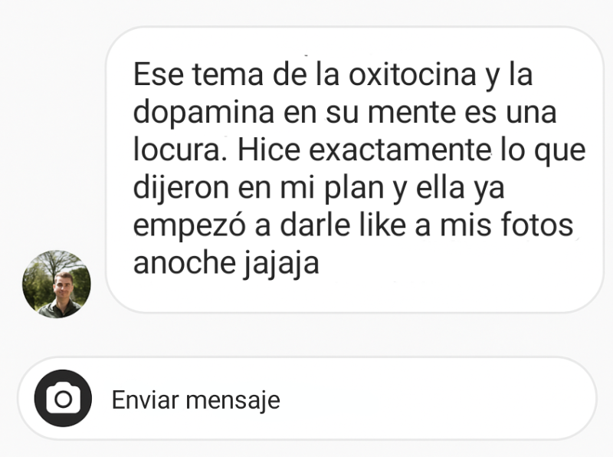Click the word 'exactamente' in the message
Screen dimensions: 613x457
coord(400,150)
